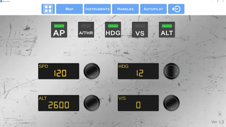
Task: Click the exit arrow icon
Action: coord(176,9)
